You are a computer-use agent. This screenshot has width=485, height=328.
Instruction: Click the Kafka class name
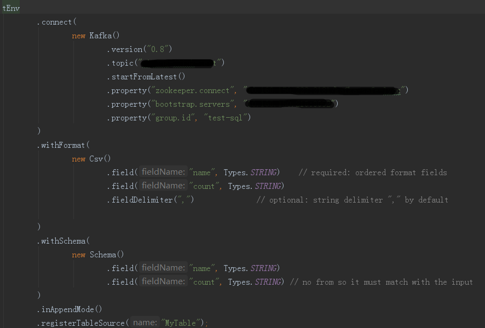pyautogui.click(x=100, y=36)
